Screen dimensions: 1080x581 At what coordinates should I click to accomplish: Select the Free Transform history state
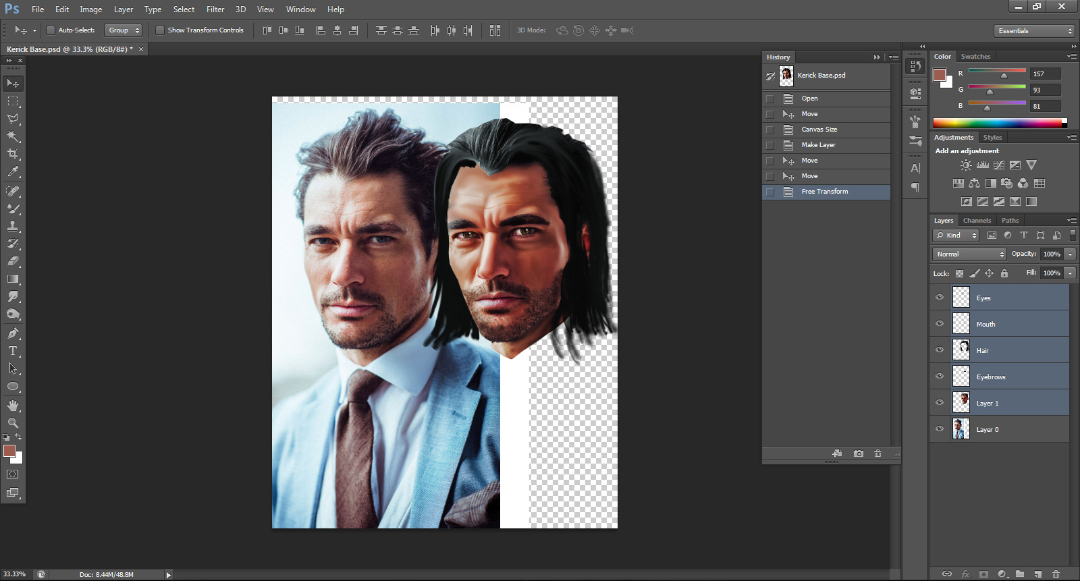coord(826,192)
